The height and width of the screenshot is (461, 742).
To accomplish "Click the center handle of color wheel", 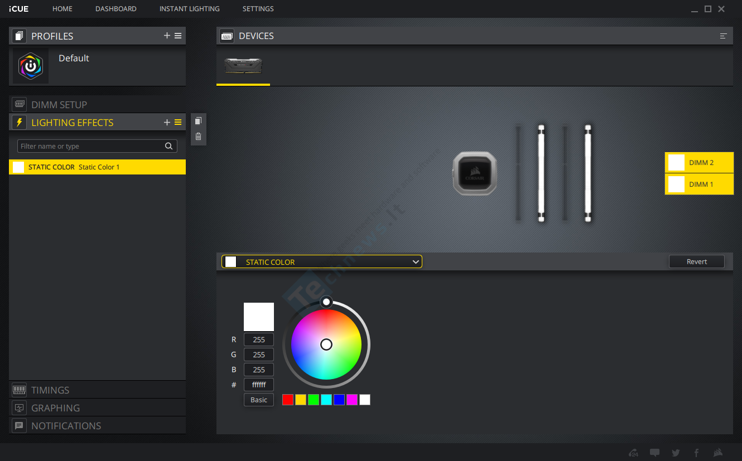I will coord(326,344).
